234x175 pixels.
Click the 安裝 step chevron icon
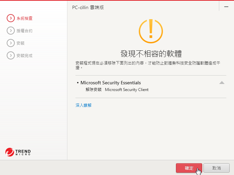(x=11, y=43)
